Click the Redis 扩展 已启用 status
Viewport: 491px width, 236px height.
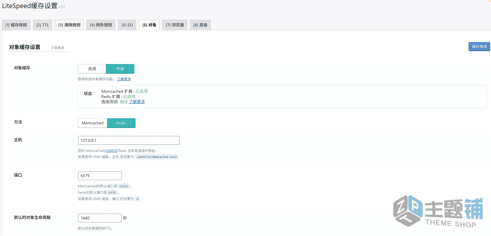pos(129,97)
